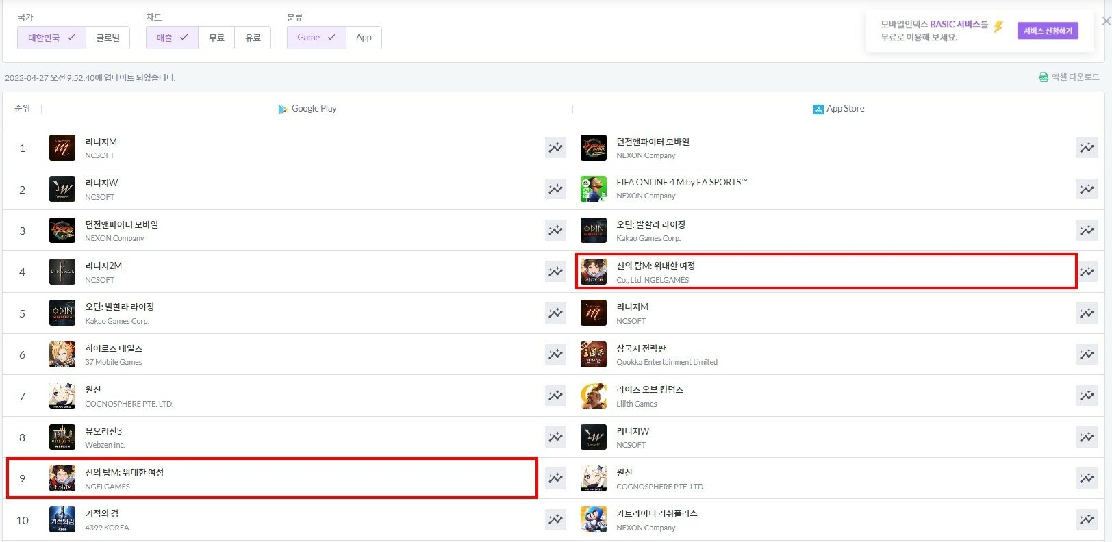Click the 삼국지 전략판 app icon
The height and width of the screenshot is (542, 1112).
click(x=594, y=354)
